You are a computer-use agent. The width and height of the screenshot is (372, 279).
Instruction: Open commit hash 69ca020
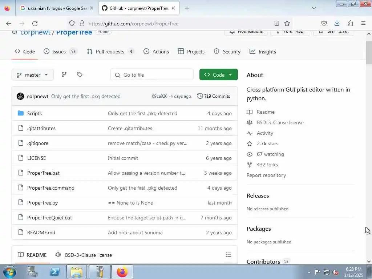click(x=160, y=96)
